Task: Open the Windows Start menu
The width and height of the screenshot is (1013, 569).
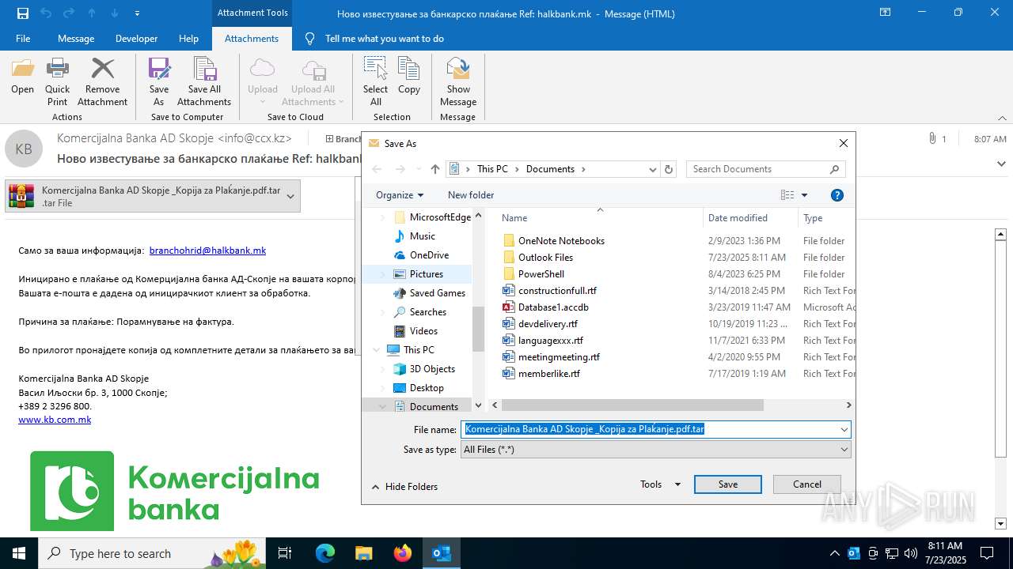Action: (18, 553)
